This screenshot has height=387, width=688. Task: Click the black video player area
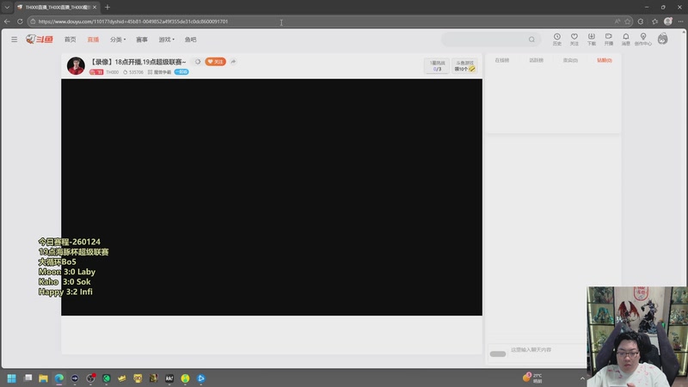coord(272,197)
